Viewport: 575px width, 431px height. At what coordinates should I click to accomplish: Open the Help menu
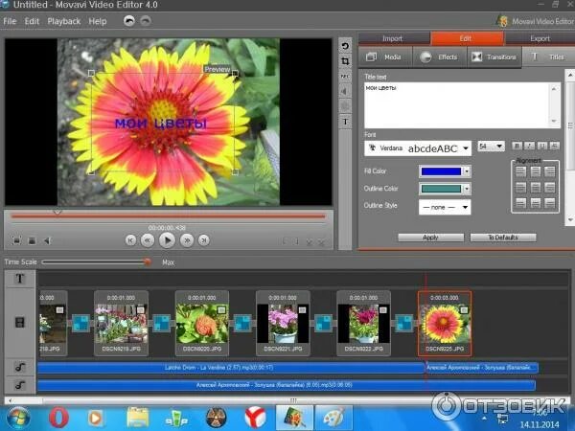pos(98,21)
